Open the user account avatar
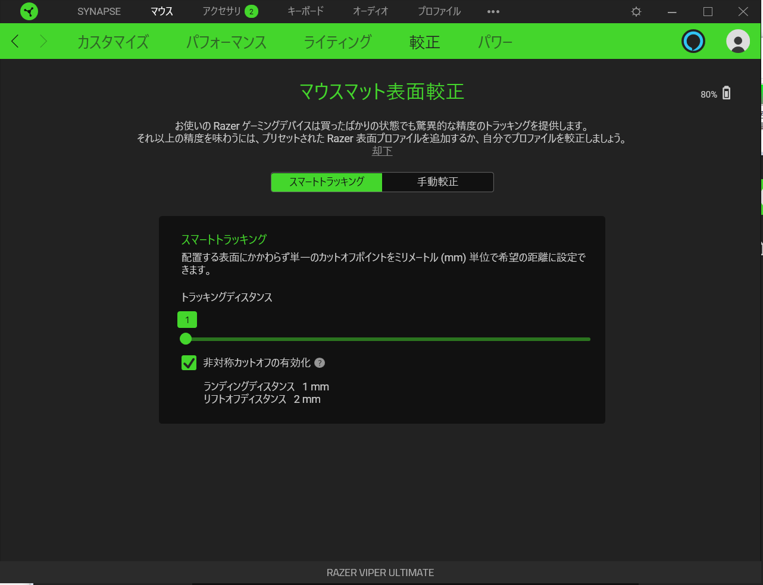 738,41
